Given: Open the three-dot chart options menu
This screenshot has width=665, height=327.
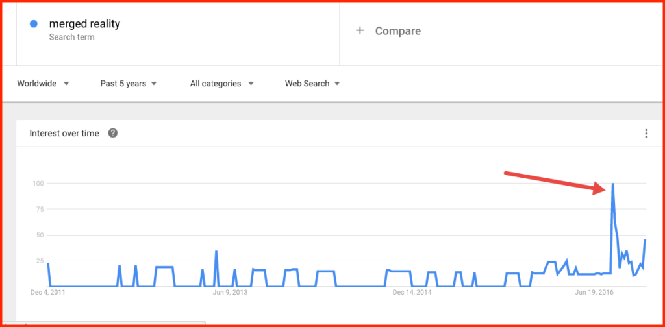Looking at the screenshot, I should (646, 134).
